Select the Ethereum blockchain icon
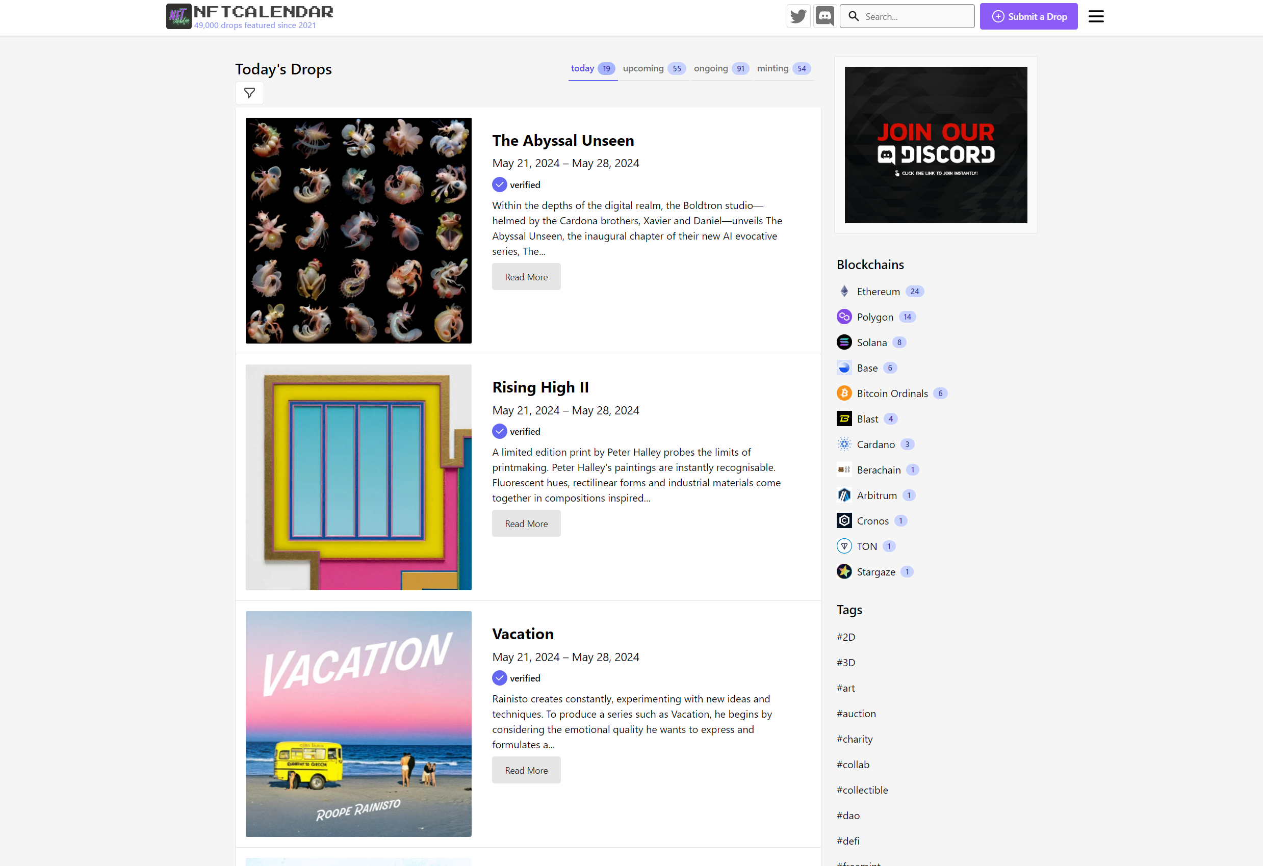 [844, 292]
